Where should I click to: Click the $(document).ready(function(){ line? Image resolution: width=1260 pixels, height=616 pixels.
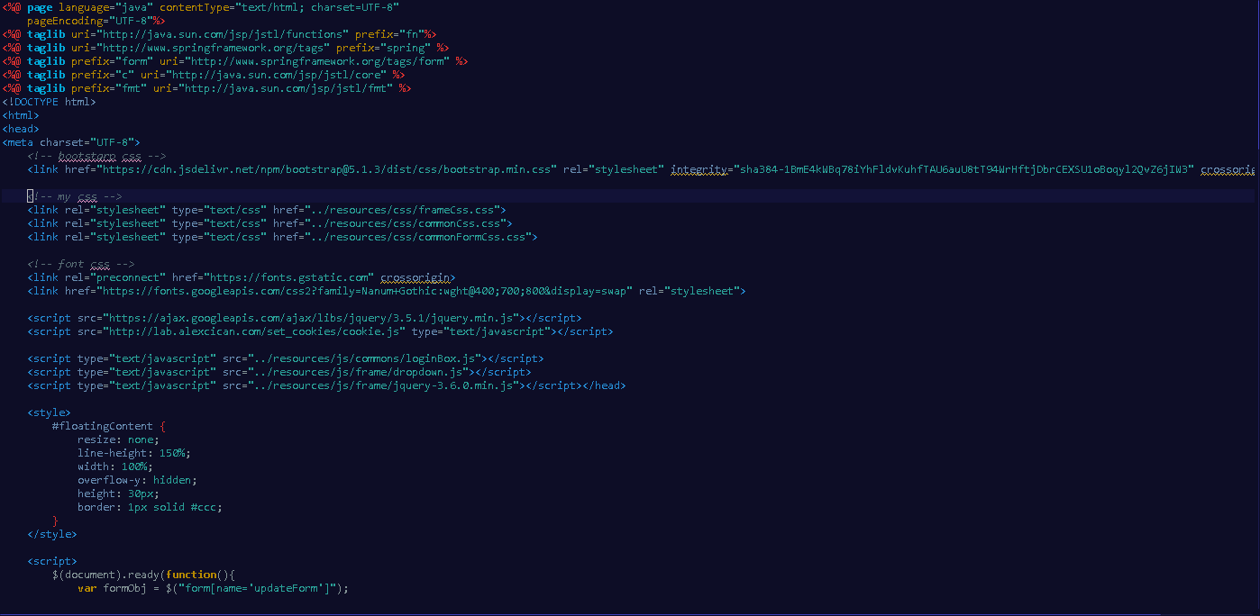coord(143,575)
